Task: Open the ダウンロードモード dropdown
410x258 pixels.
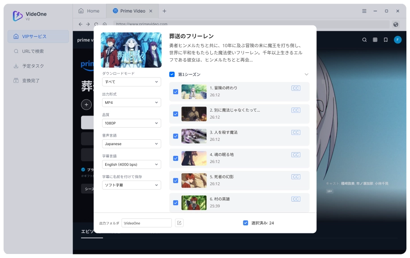Action: [132, 82]
